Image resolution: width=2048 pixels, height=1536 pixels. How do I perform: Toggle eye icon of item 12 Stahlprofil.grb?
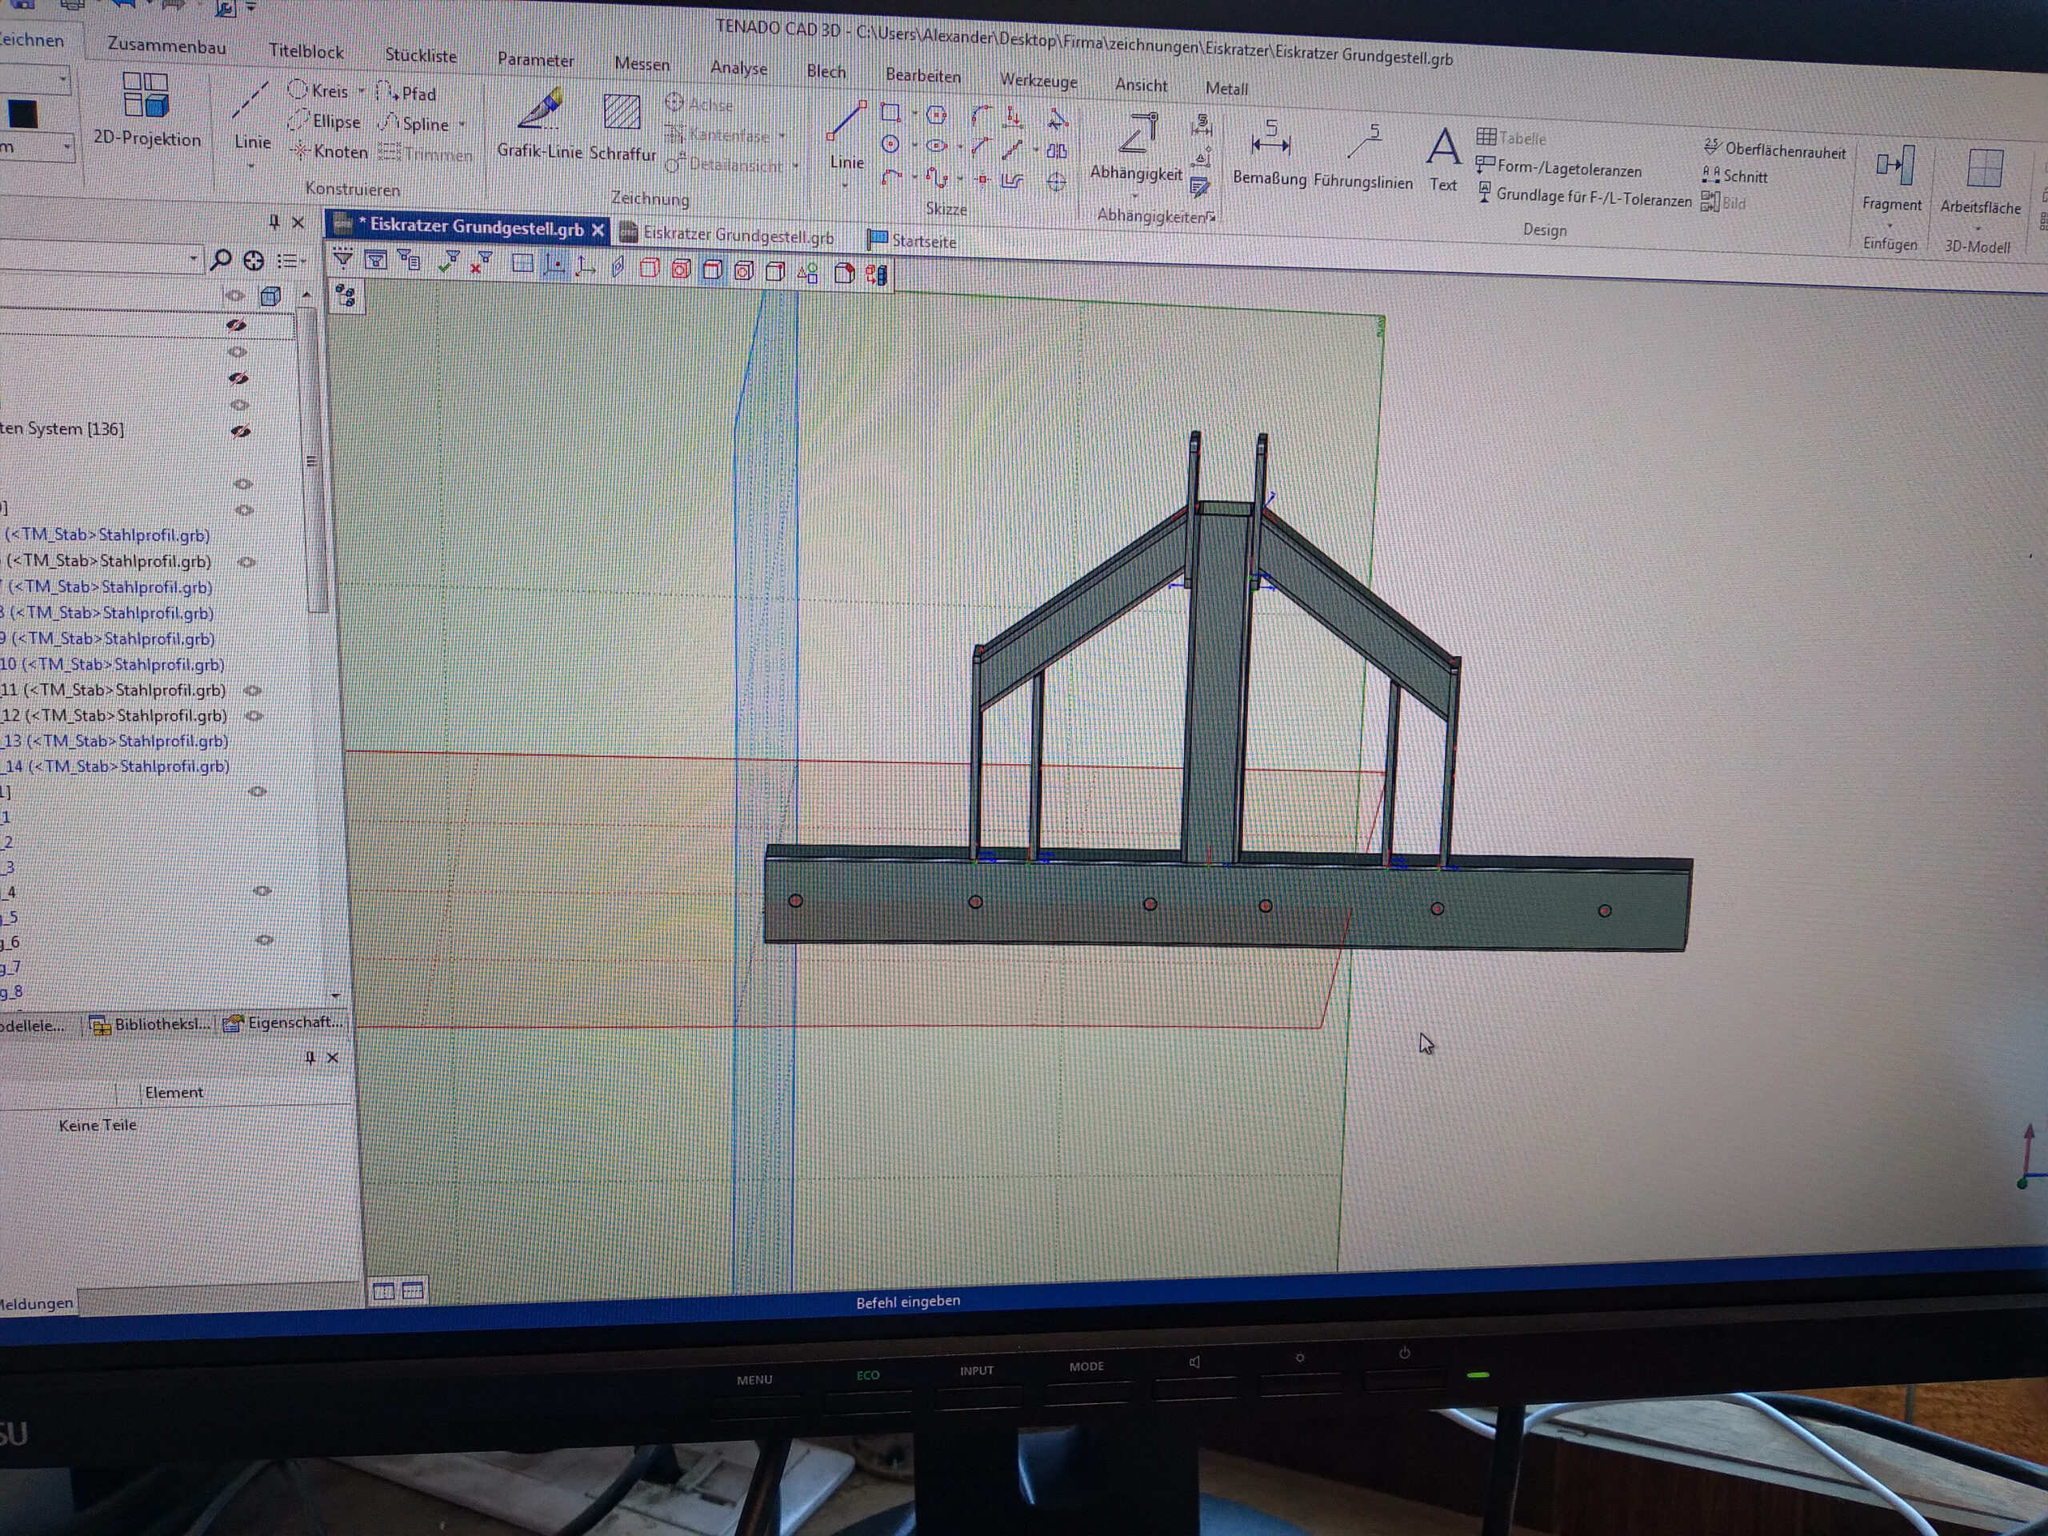tap(254, 717)
